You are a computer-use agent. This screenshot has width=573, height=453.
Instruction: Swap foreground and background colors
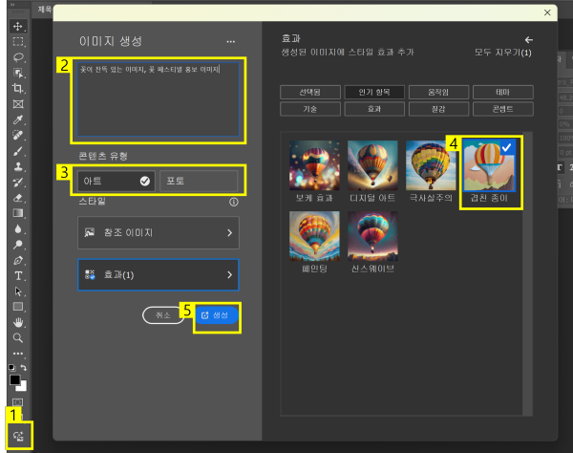(23, 367)
